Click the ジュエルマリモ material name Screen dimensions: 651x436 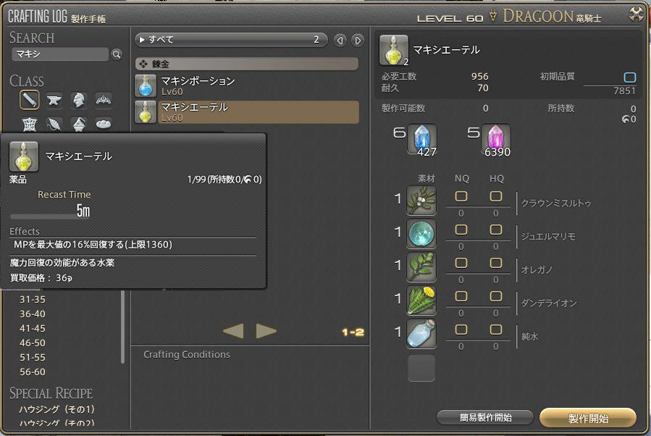[548, 237]
